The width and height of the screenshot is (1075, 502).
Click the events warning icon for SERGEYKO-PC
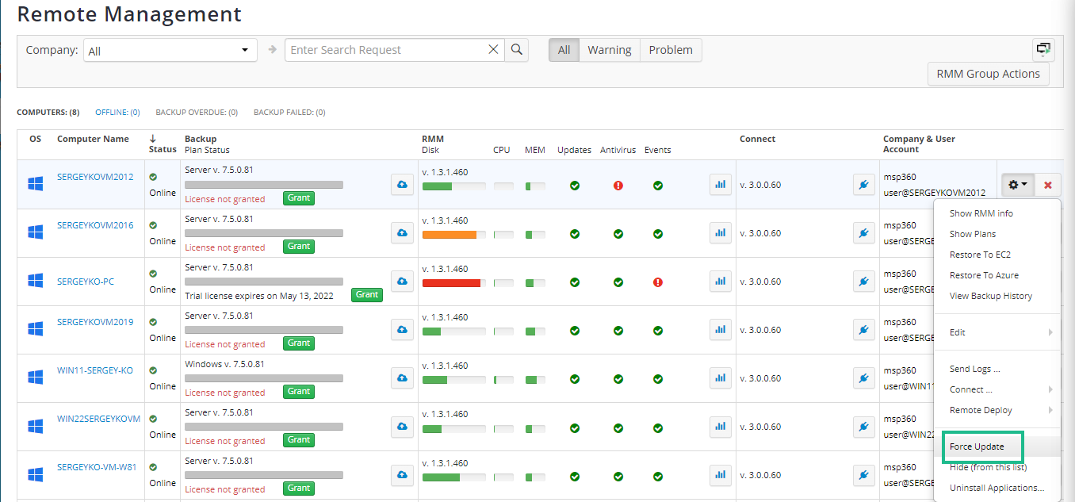(657, 282)
